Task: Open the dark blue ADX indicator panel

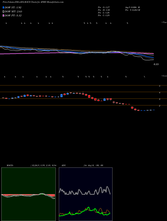Action: 86,194
